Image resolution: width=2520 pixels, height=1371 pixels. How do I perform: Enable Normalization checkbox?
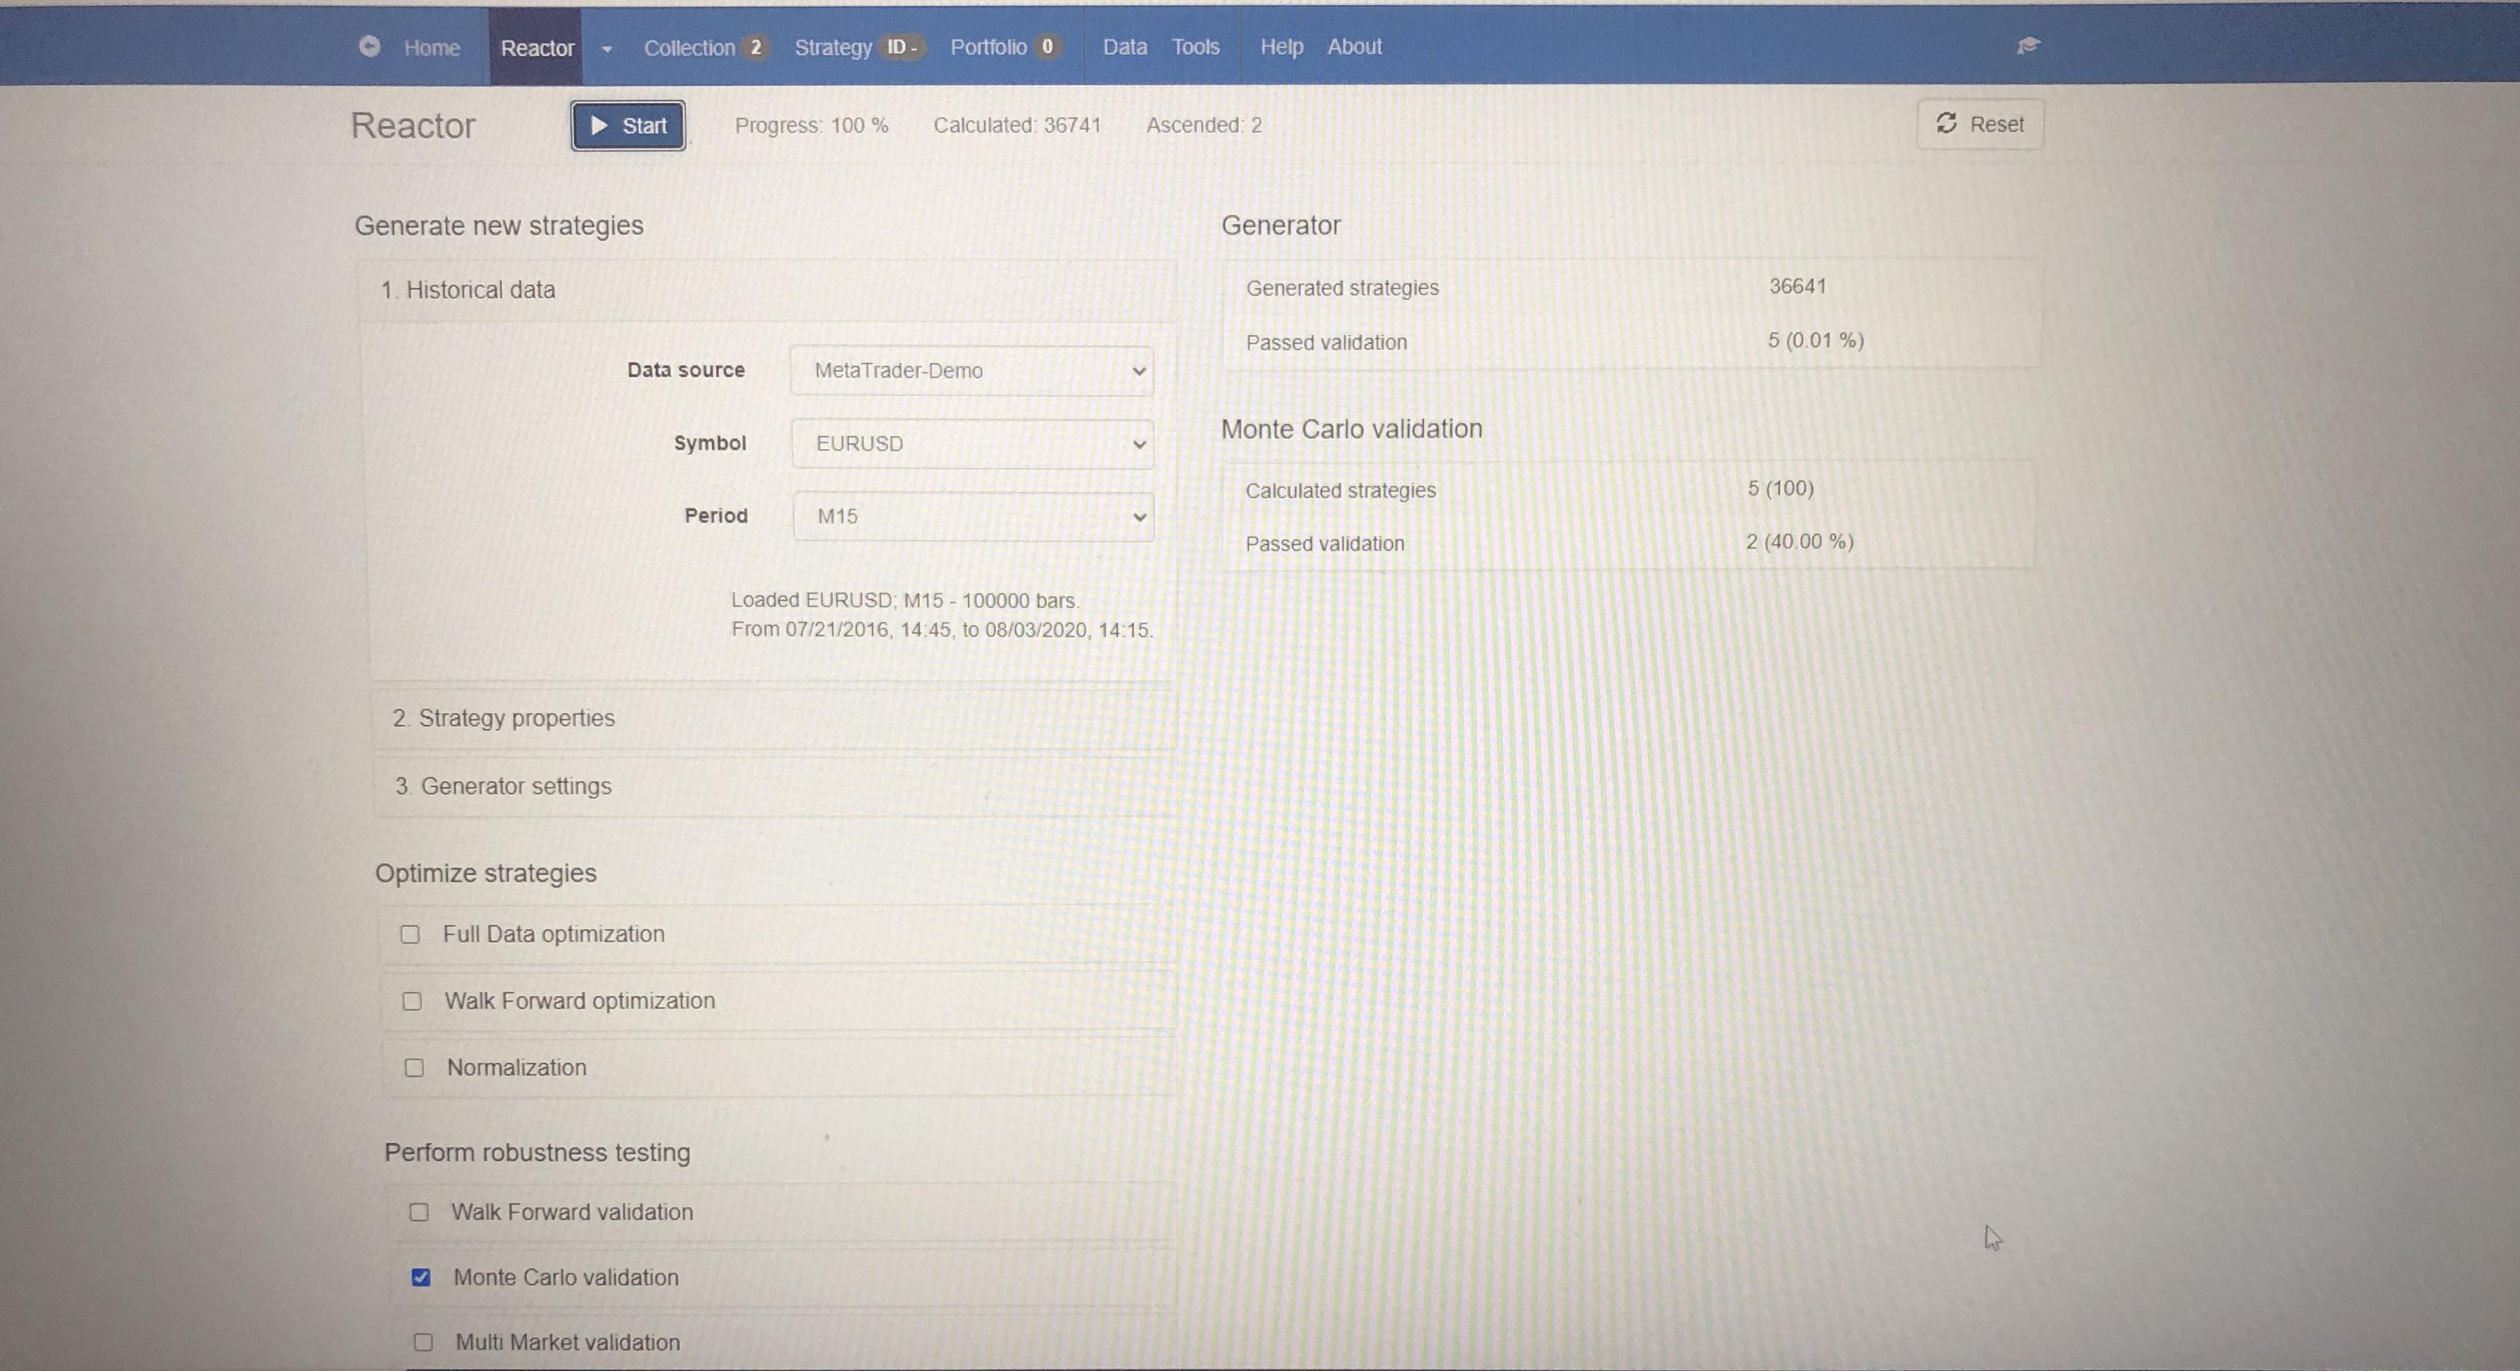tap(414, 1068)
